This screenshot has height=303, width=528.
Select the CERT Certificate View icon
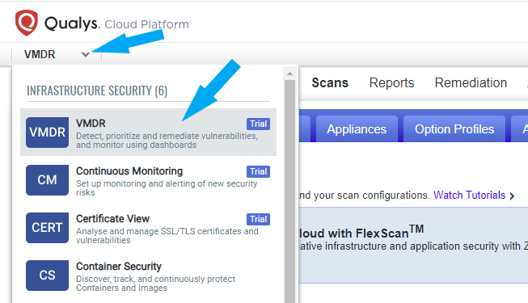(47, 228)
